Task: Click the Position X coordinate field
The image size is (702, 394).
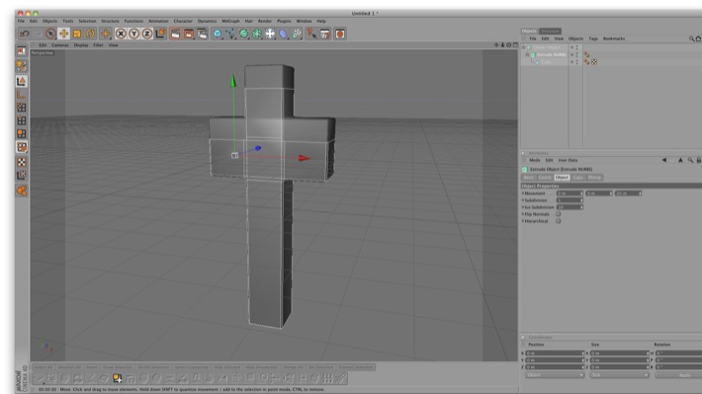Action: click(555, 354)
